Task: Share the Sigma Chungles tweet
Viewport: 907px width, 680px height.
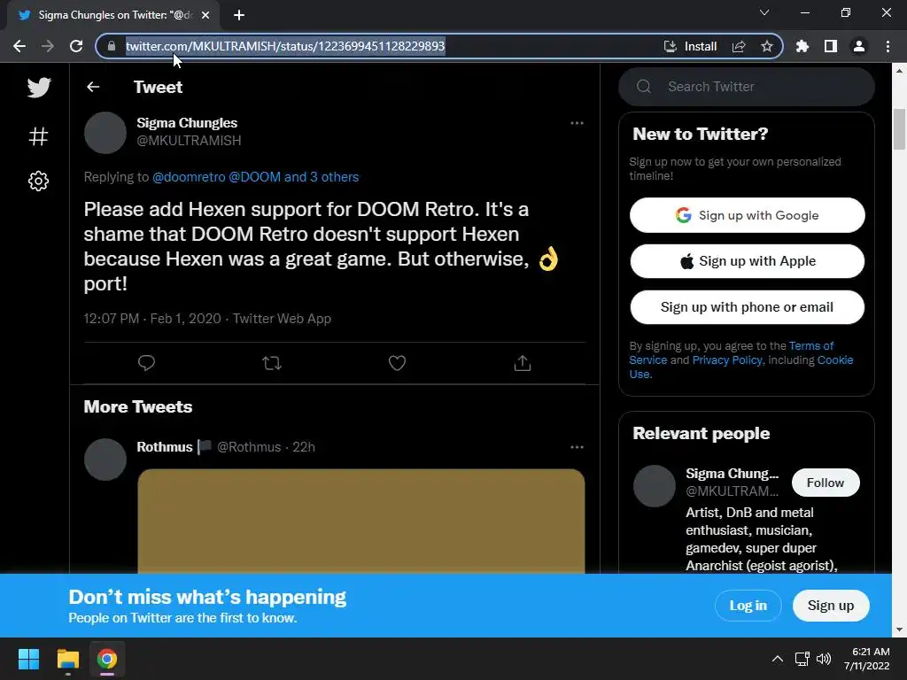Action: pos(523,362)
